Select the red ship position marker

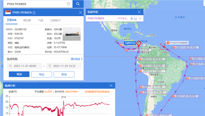click(164, 47)
